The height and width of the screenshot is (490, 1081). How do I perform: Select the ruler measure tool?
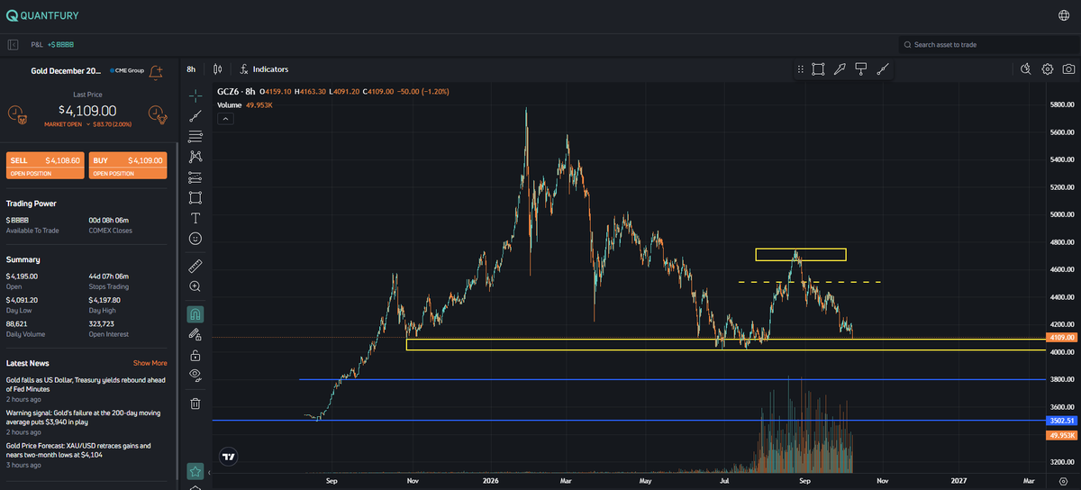point(195,266)
